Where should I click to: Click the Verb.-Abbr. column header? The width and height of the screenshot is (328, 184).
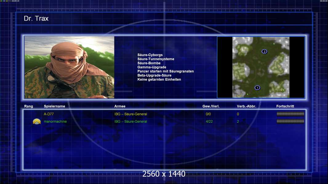(x=246, y=106)
